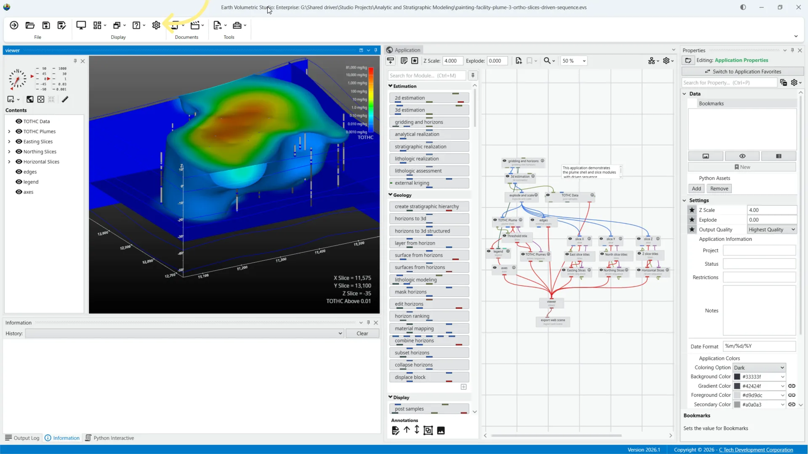This screenshot has height=454, width=808.
Task: Select the measure ruler tool in viewer
Action: [65, 99]
